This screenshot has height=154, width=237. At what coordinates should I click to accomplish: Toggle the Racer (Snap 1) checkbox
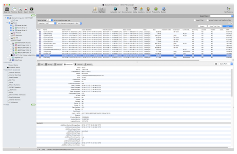tap(11, 28)
